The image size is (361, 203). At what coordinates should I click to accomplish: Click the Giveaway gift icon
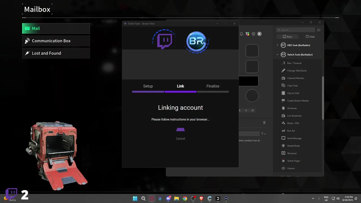(x=283, y=108)
